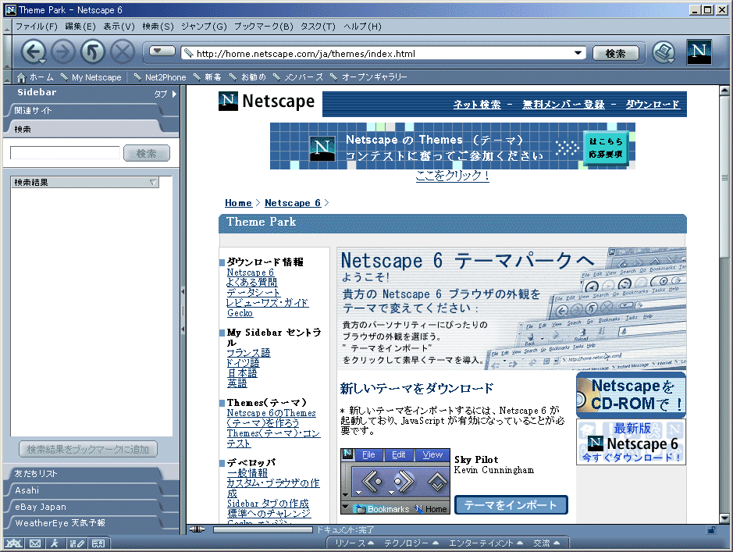Viewport: 733px width, 552px height.
Task: Expand the エンターテイメント taskbar menu
Action: (x=486, y=543)
